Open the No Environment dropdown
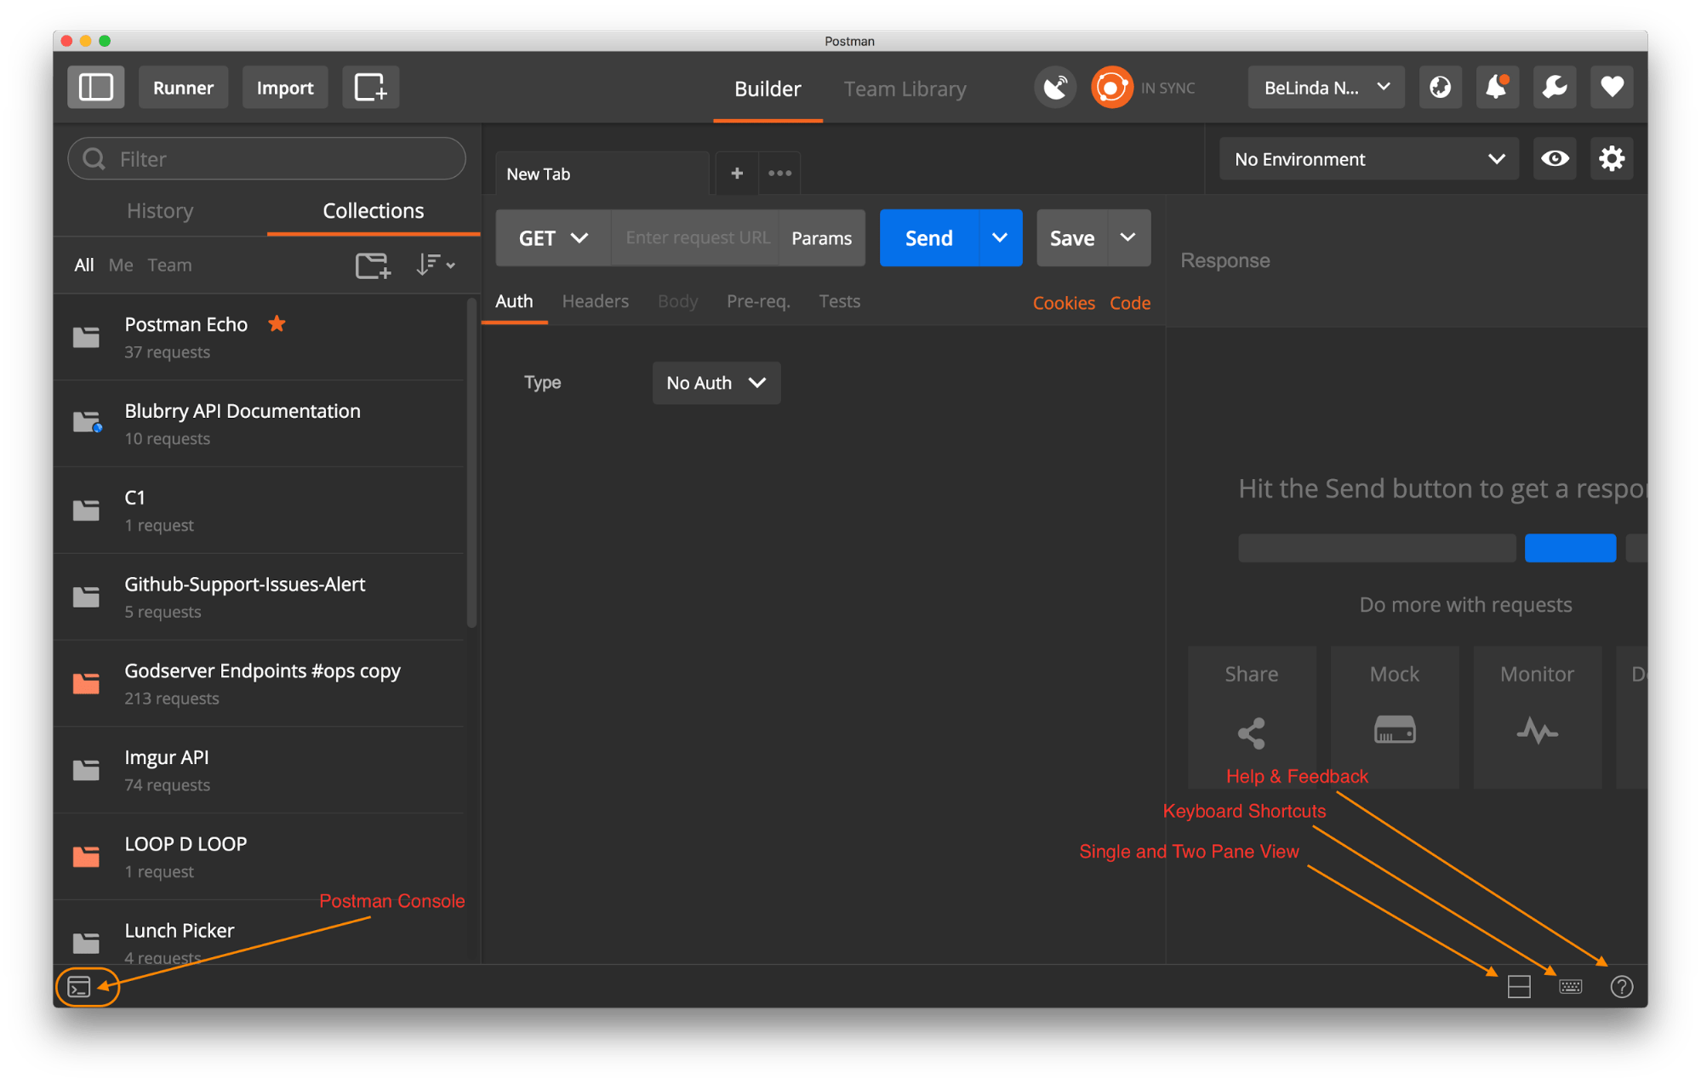This screenshot has height=1084, width=1701. (x=1368, y=159)
